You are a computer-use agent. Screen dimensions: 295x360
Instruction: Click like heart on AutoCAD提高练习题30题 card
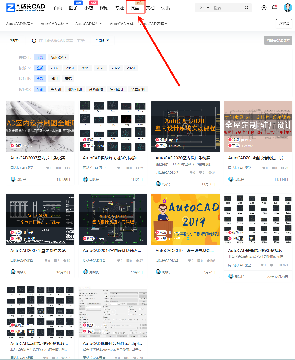[262, 265]
